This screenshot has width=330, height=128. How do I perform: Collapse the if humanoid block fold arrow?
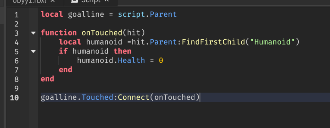[x=33, y=51]
